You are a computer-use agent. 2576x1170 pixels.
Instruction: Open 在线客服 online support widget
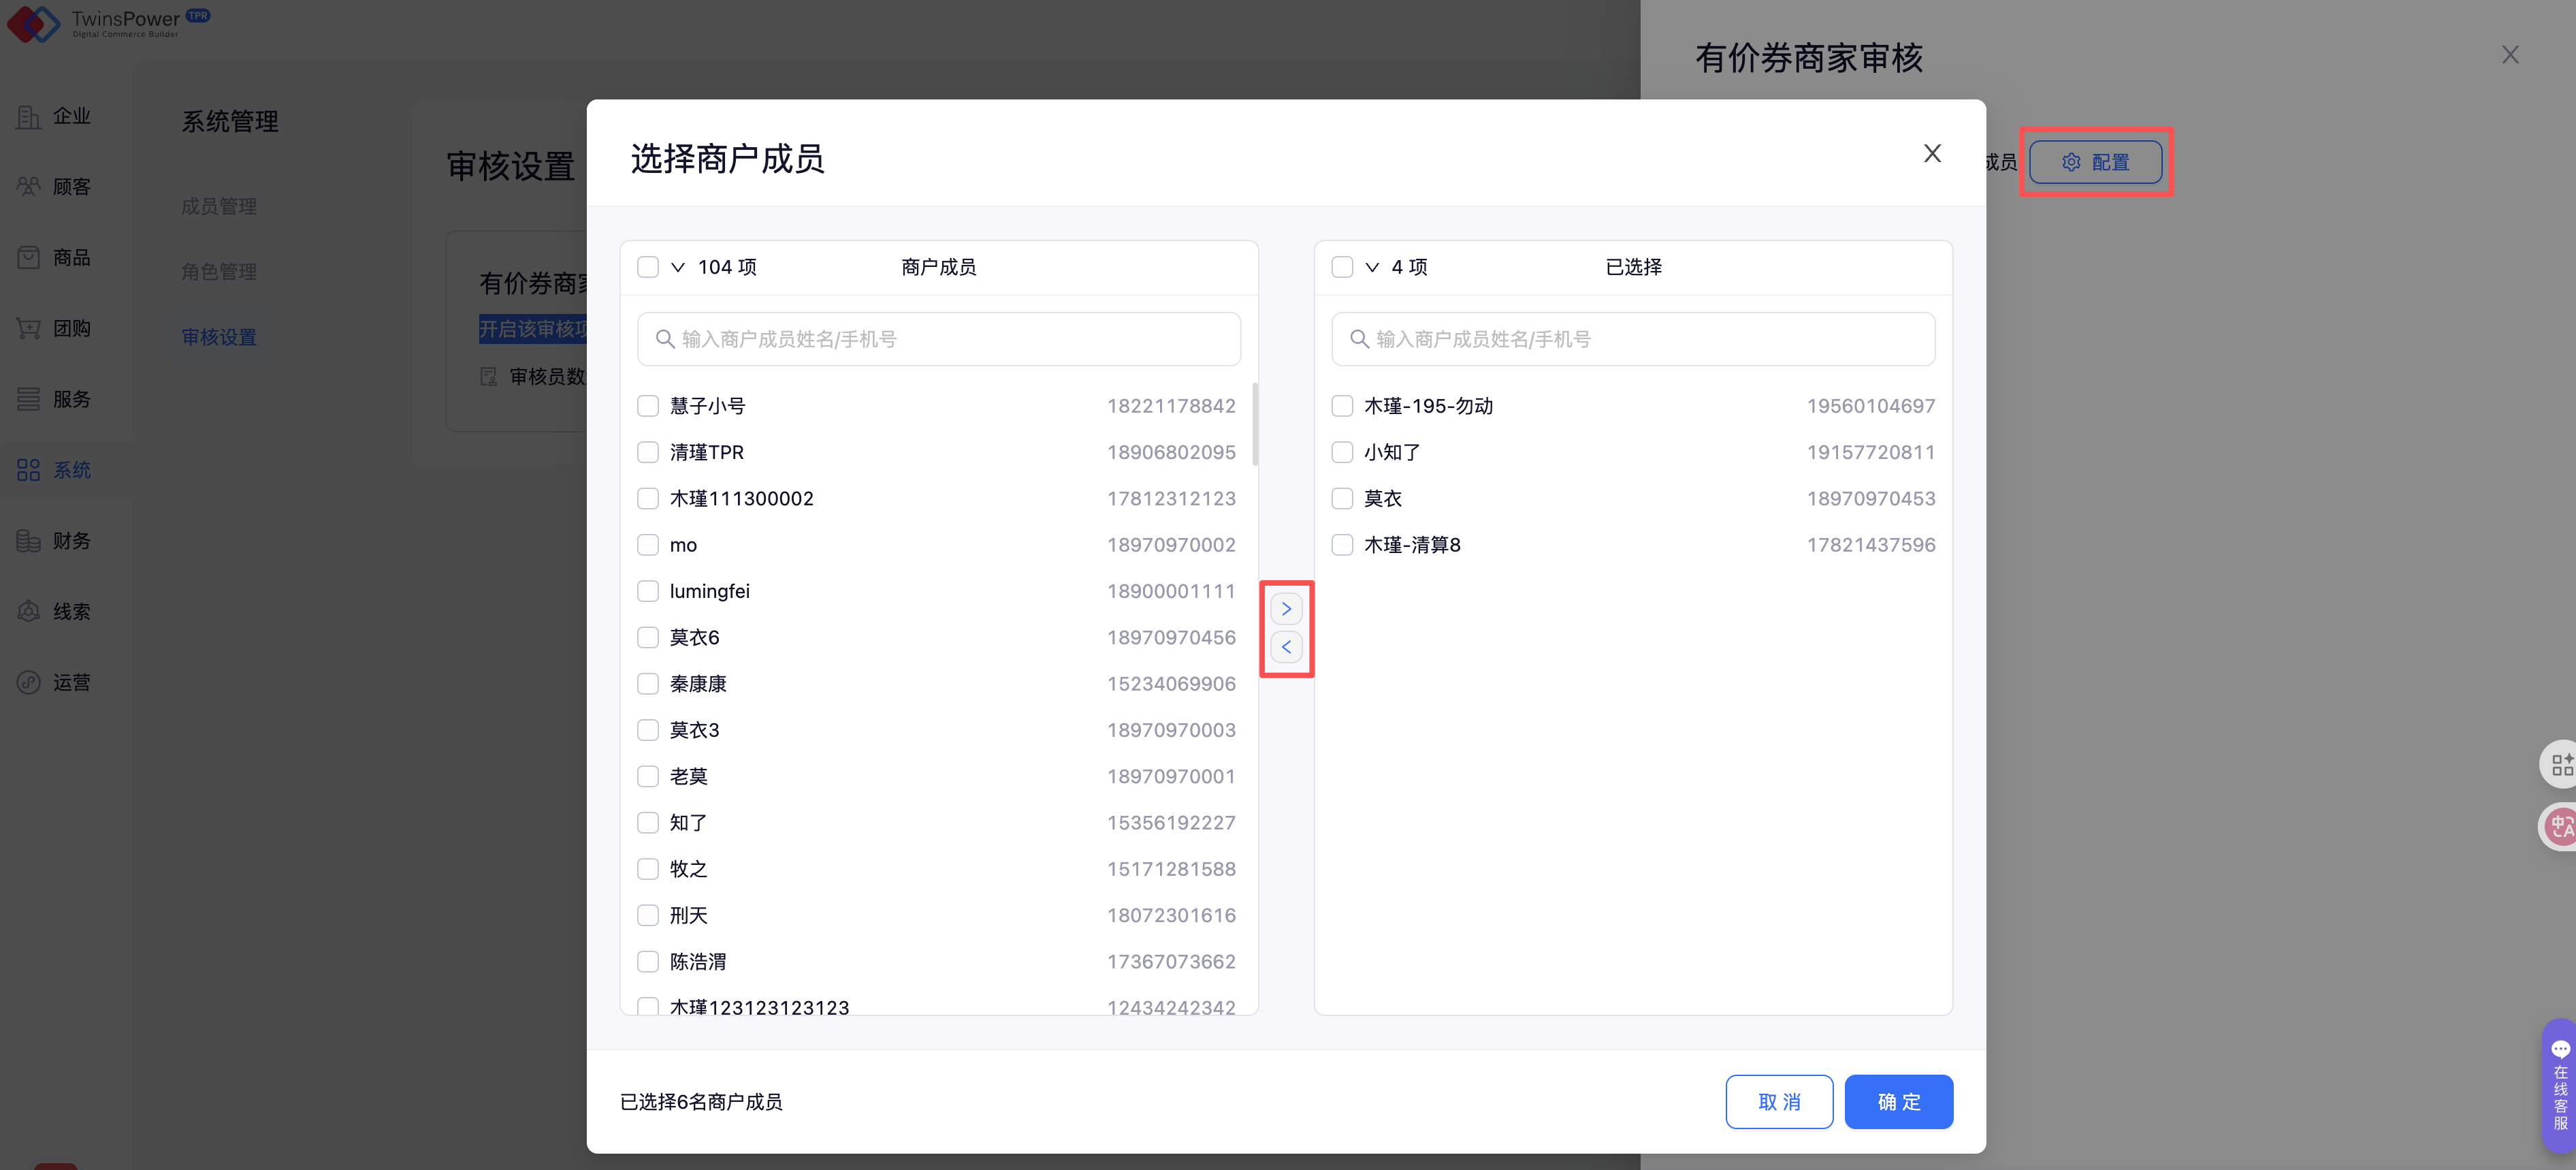pyautogui.click(x=2559, y=1085)
